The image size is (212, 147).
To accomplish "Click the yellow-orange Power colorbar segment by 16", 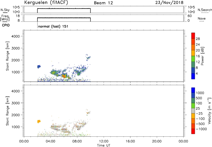I will tap(193, 53).
